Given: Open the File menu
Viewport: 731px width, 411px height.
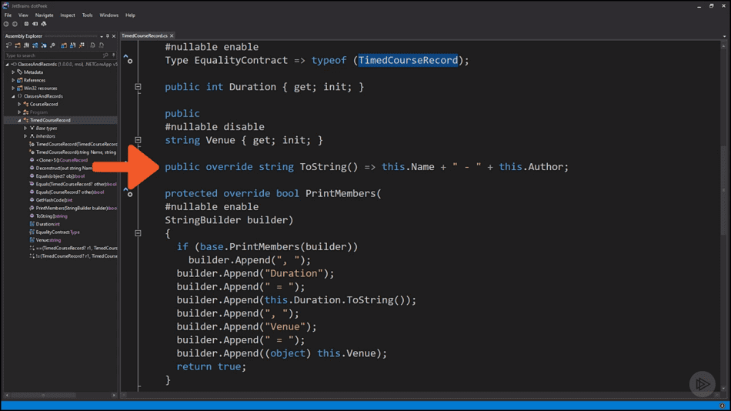Looking at the screenshot, I should [8, 15].
